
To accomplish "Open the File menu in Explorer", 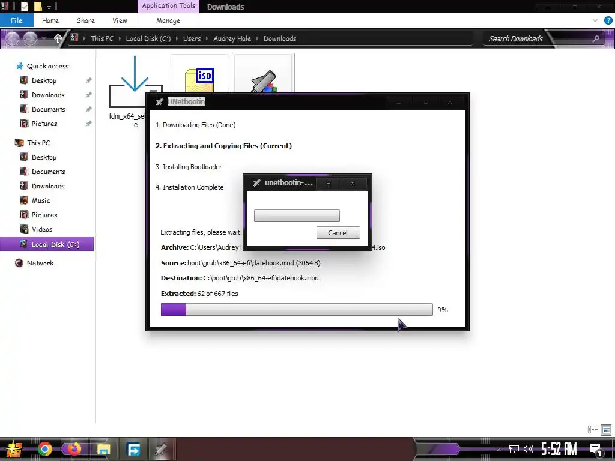I will point(16,20).
